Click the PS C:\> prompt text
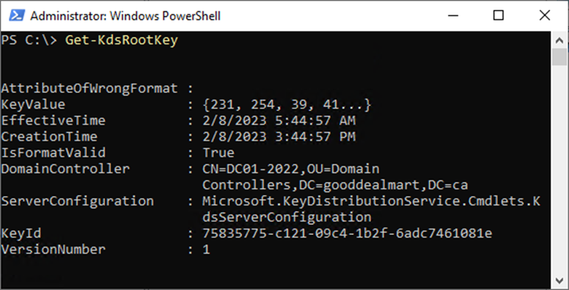The height and width of the screenshot is (290, 569). point(29,40)
